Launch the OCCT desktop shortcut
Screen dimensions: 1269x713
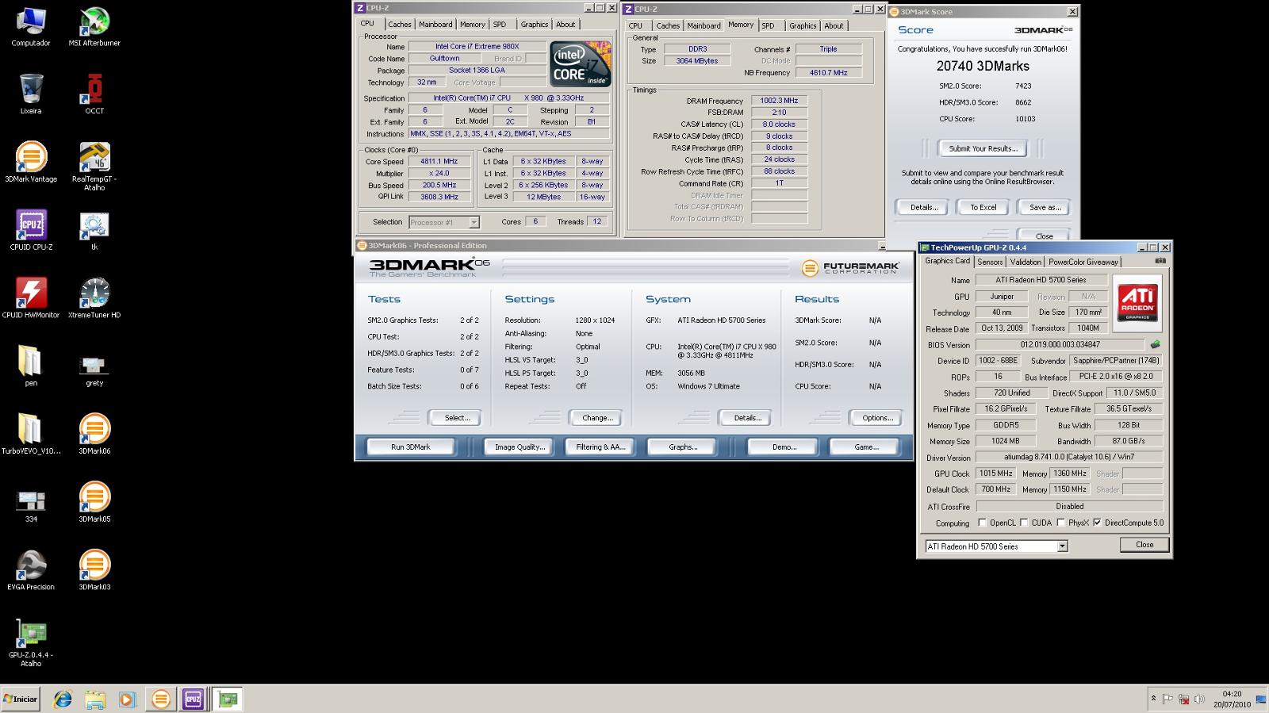coord(94,94)
